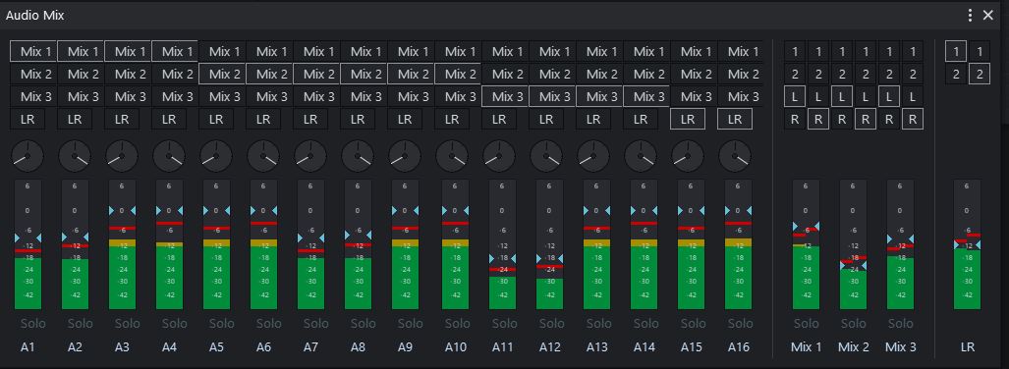Click the A3 fader level handle
1009x369 pixels.
coord(122,210)
